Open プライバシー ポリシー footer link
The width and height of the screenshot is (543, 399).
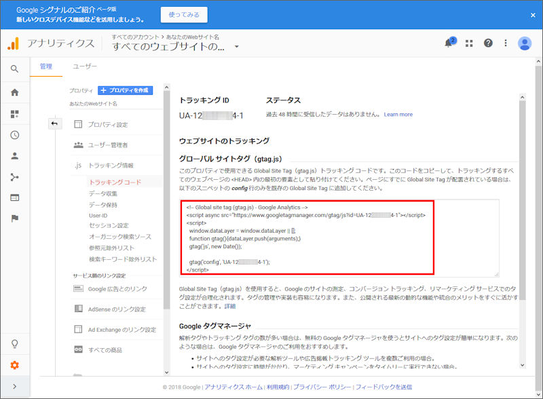coord(322,387)
